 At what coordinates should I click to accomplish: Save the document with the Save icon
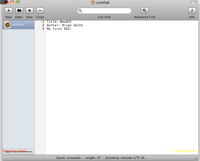(30, 11)
